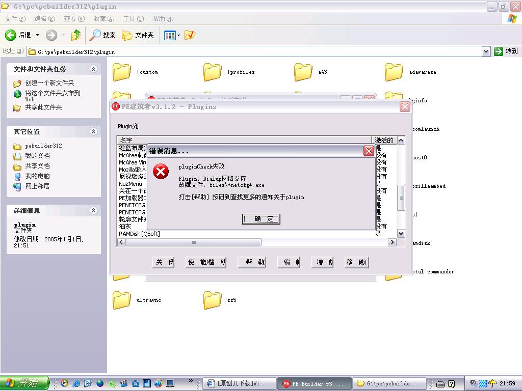
Task: Click the blue grid tray icon
Action: click(483, 384)
